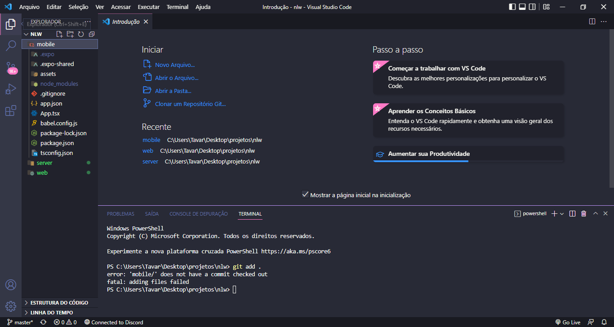Click Clonar um Repositório Git... link
Screen dimensions: 614x327
click(190, 104)
